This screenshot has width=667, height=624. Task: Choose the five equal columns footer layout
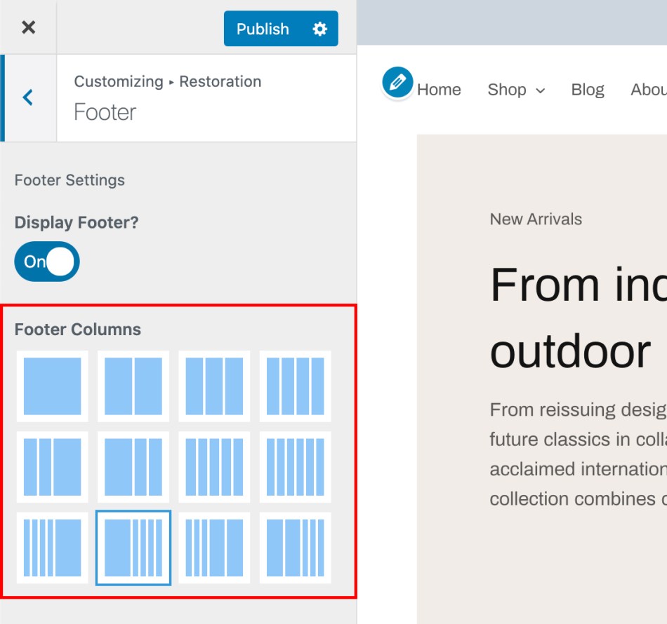point(214,467)
